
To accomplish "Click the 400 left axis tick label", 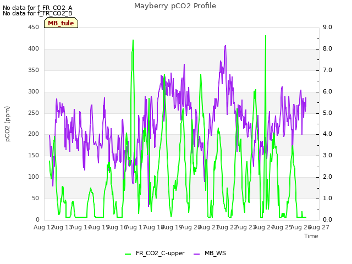I will (34, 49).
